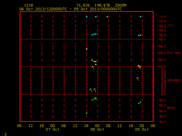Click the -50.0 temperature tick label
This screenshot has height=136, width=182.
[x=162, y=39]
